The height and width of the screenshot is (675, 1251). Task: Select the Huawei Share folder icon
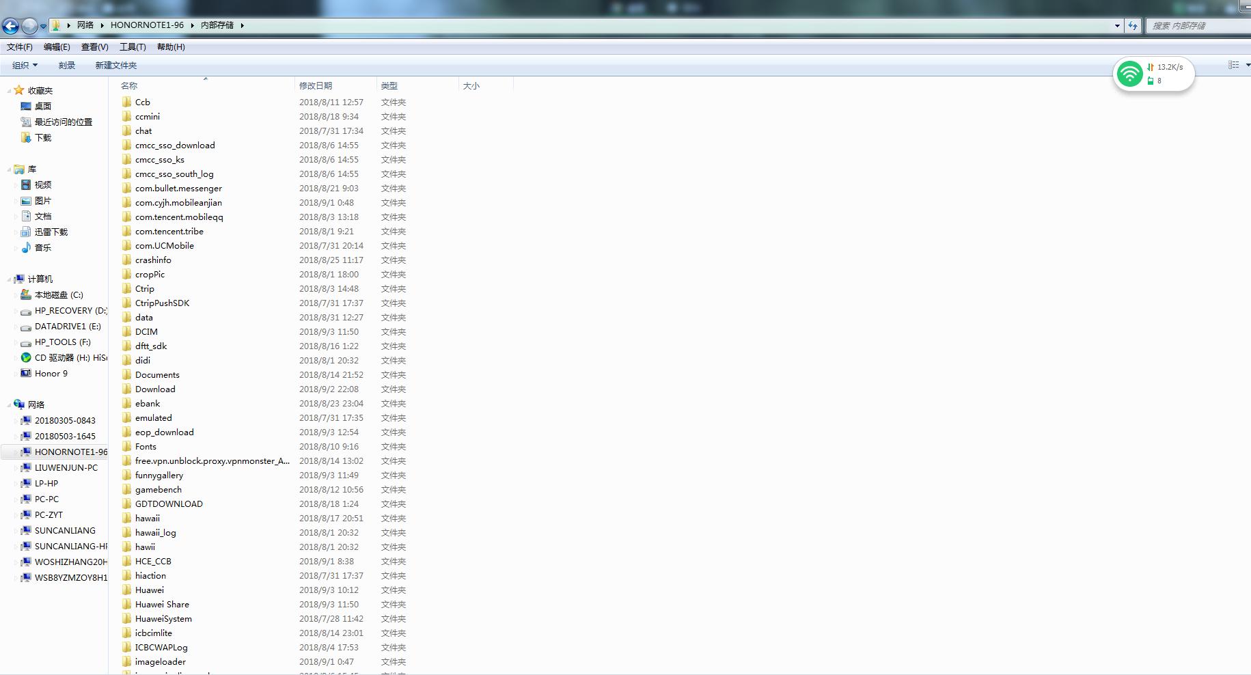coord(126,604)
